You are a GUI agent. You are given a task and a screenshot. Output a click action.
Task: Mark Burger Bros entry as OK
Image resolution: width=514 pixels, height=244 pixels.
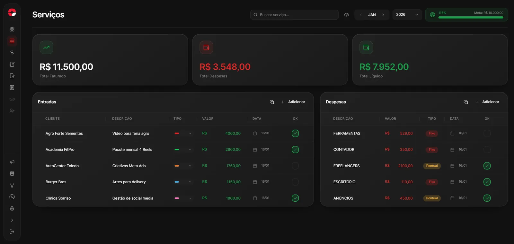pyautogui.click(x=295, y=182)
